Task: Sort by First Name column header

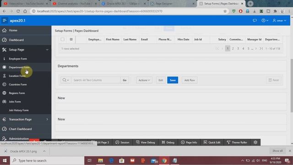Action: click(x=113, y=39)
